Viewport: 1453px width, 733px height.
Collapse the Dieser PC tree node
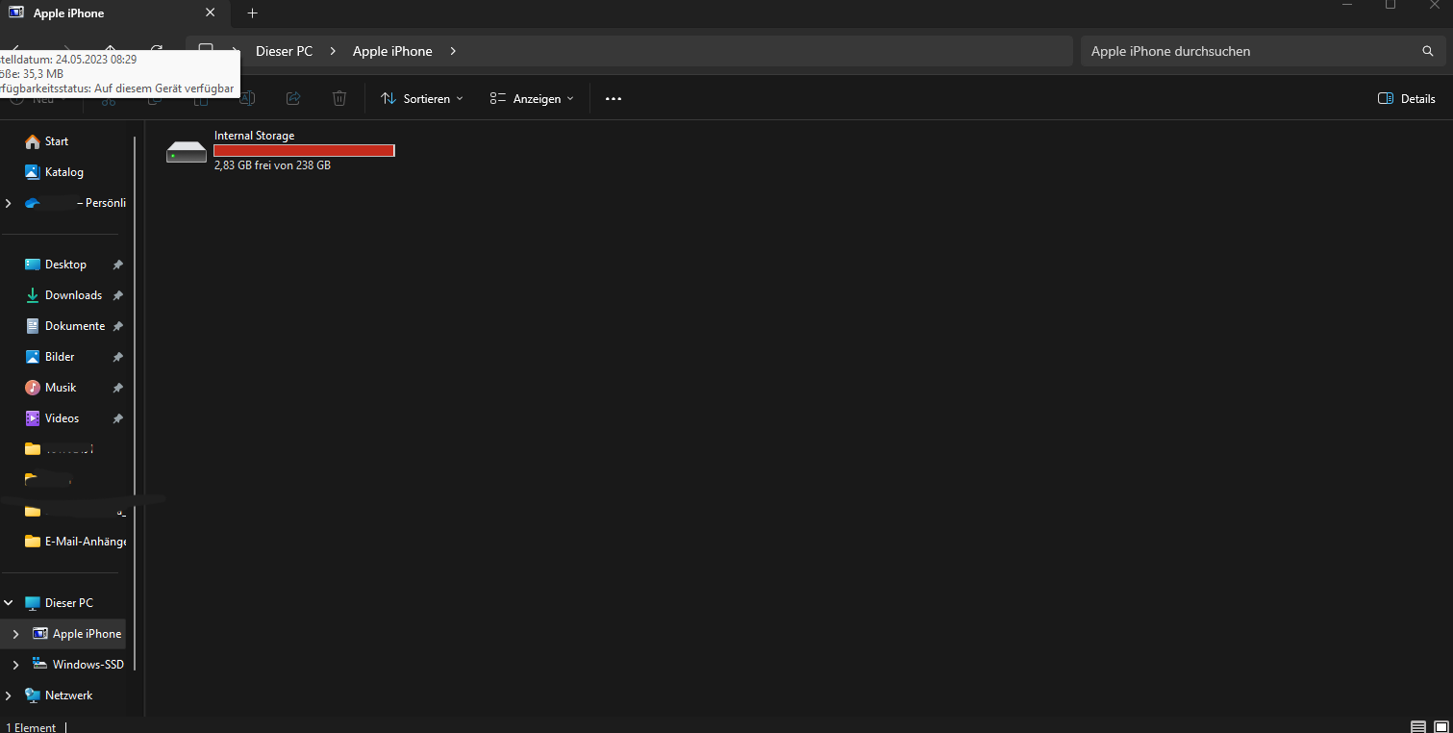point(9,603)
